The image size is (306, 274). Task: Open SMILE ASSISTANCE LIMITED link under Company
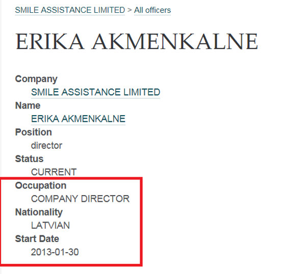(95, 92)
